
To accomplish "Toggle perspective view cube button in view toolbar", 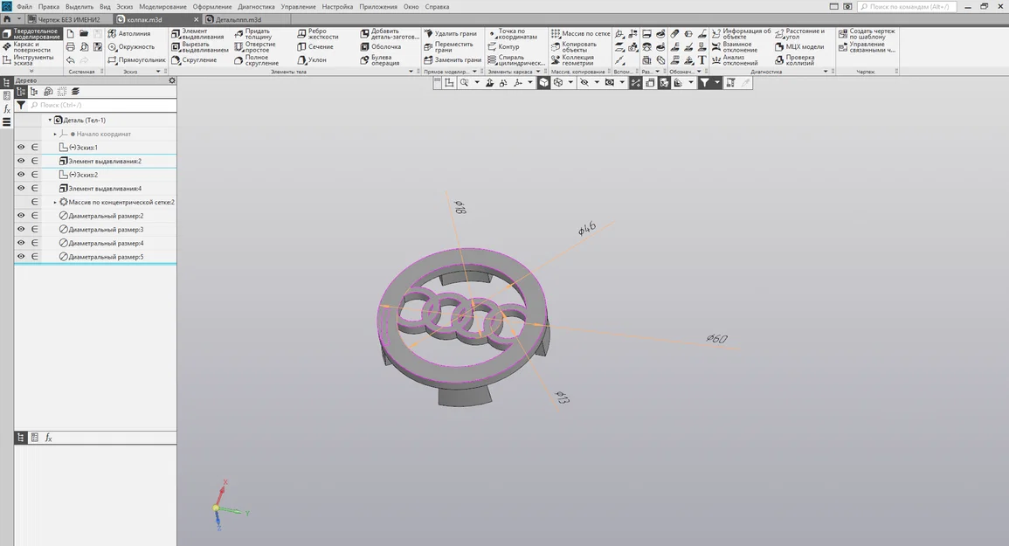I will (543, 82).
